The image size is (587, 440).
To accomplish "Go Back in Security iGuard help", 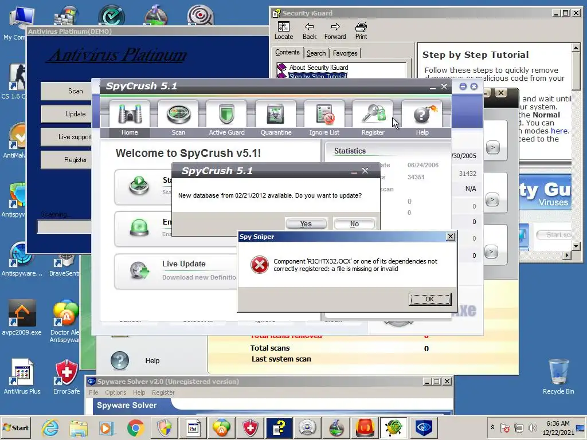I will point(309,31).
